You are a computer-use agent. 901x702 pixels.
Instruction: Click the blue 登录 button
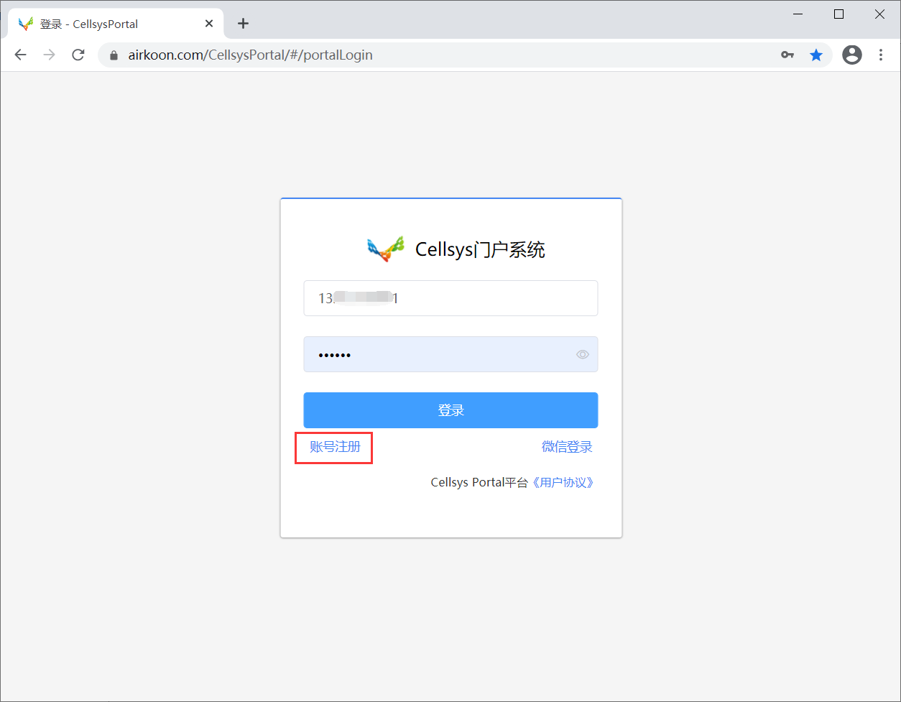tap(450, 410)
